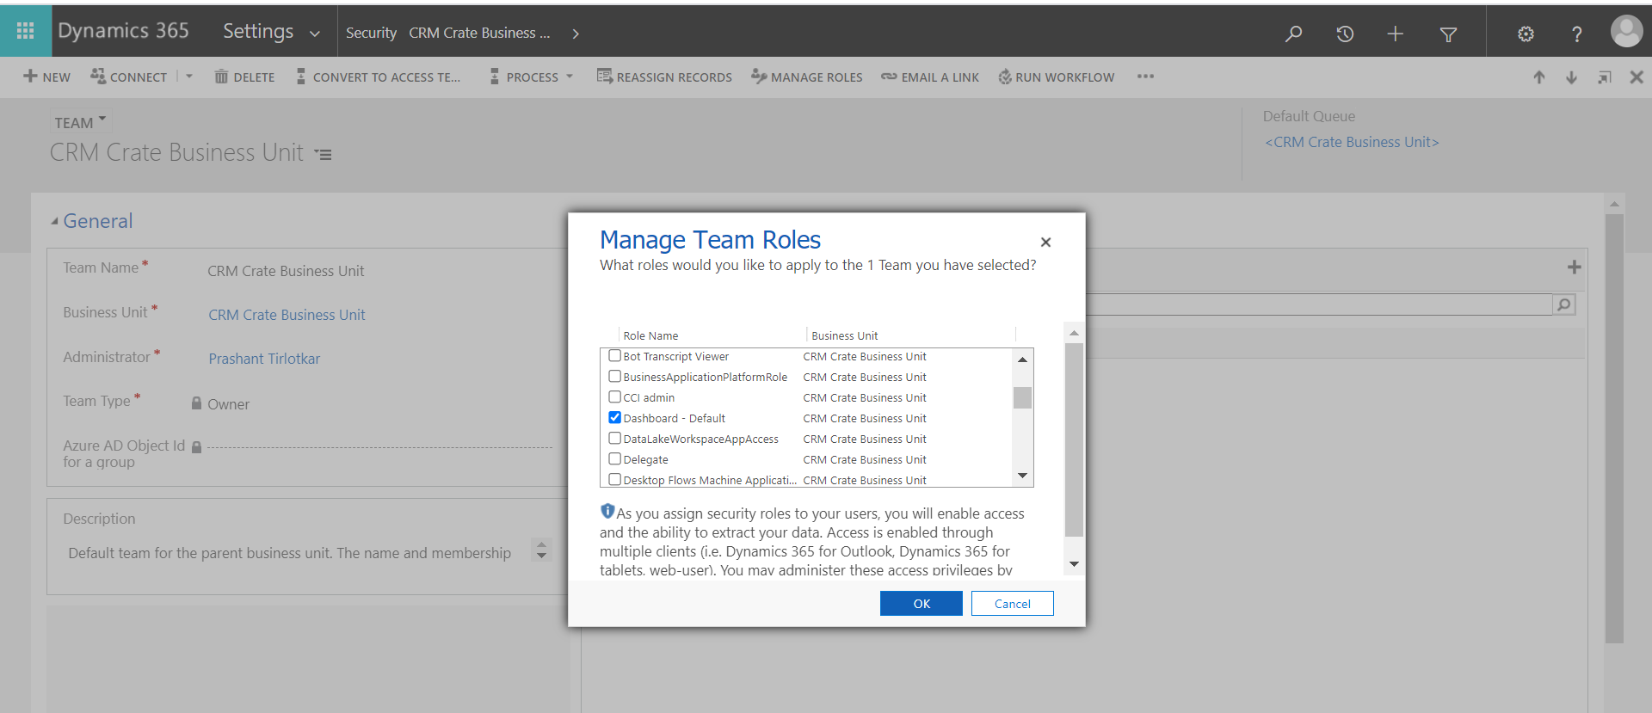Viewport: 1652px width, 713px height.
Task: Open the settings gear icon
Action: (1526, 34)
